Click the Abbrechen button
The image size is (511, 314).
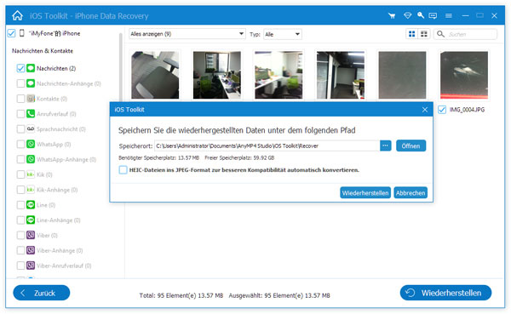pyautogui.click(x=411, y=193)
